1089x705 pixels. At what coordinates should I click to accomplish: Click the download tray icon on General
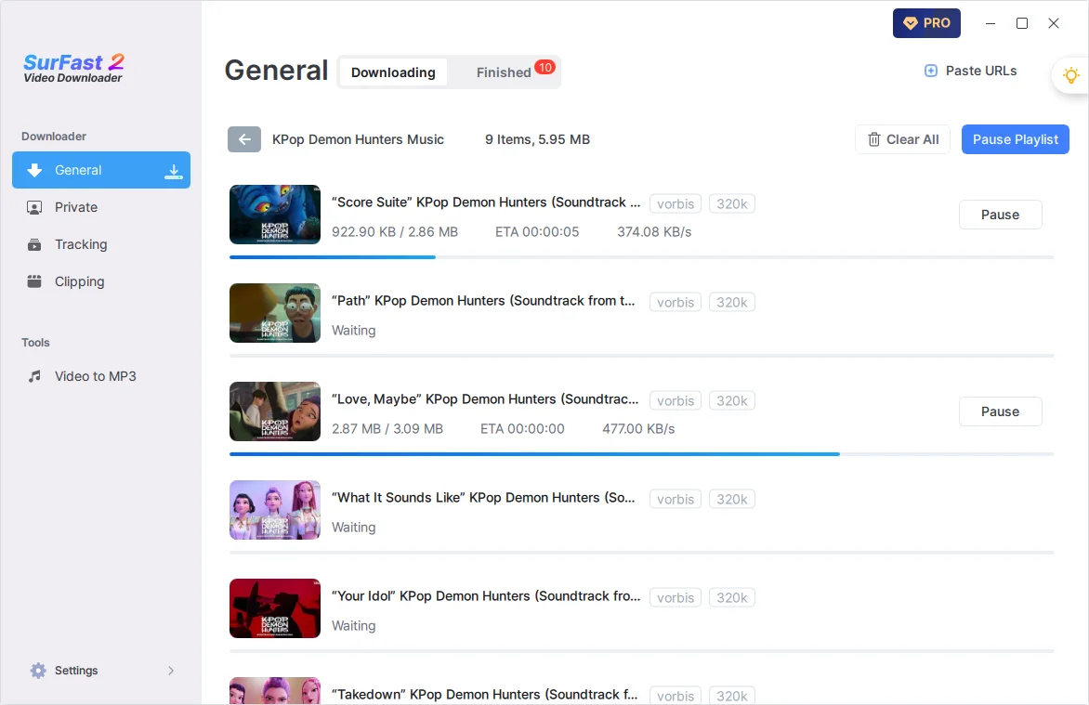coord(174,172)
